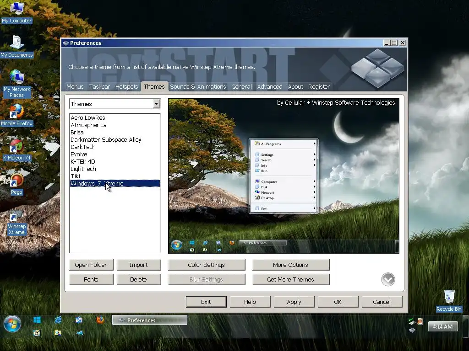Go to the General tab

(241, 86)
